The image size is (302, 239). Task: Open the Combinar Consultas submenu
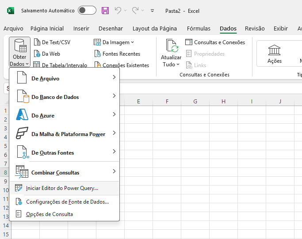[x=65, y=172]
